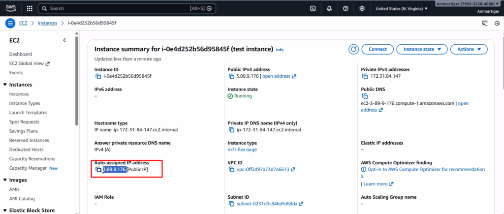Open the United States (N. Virginia) region selector

coord(401,8)
